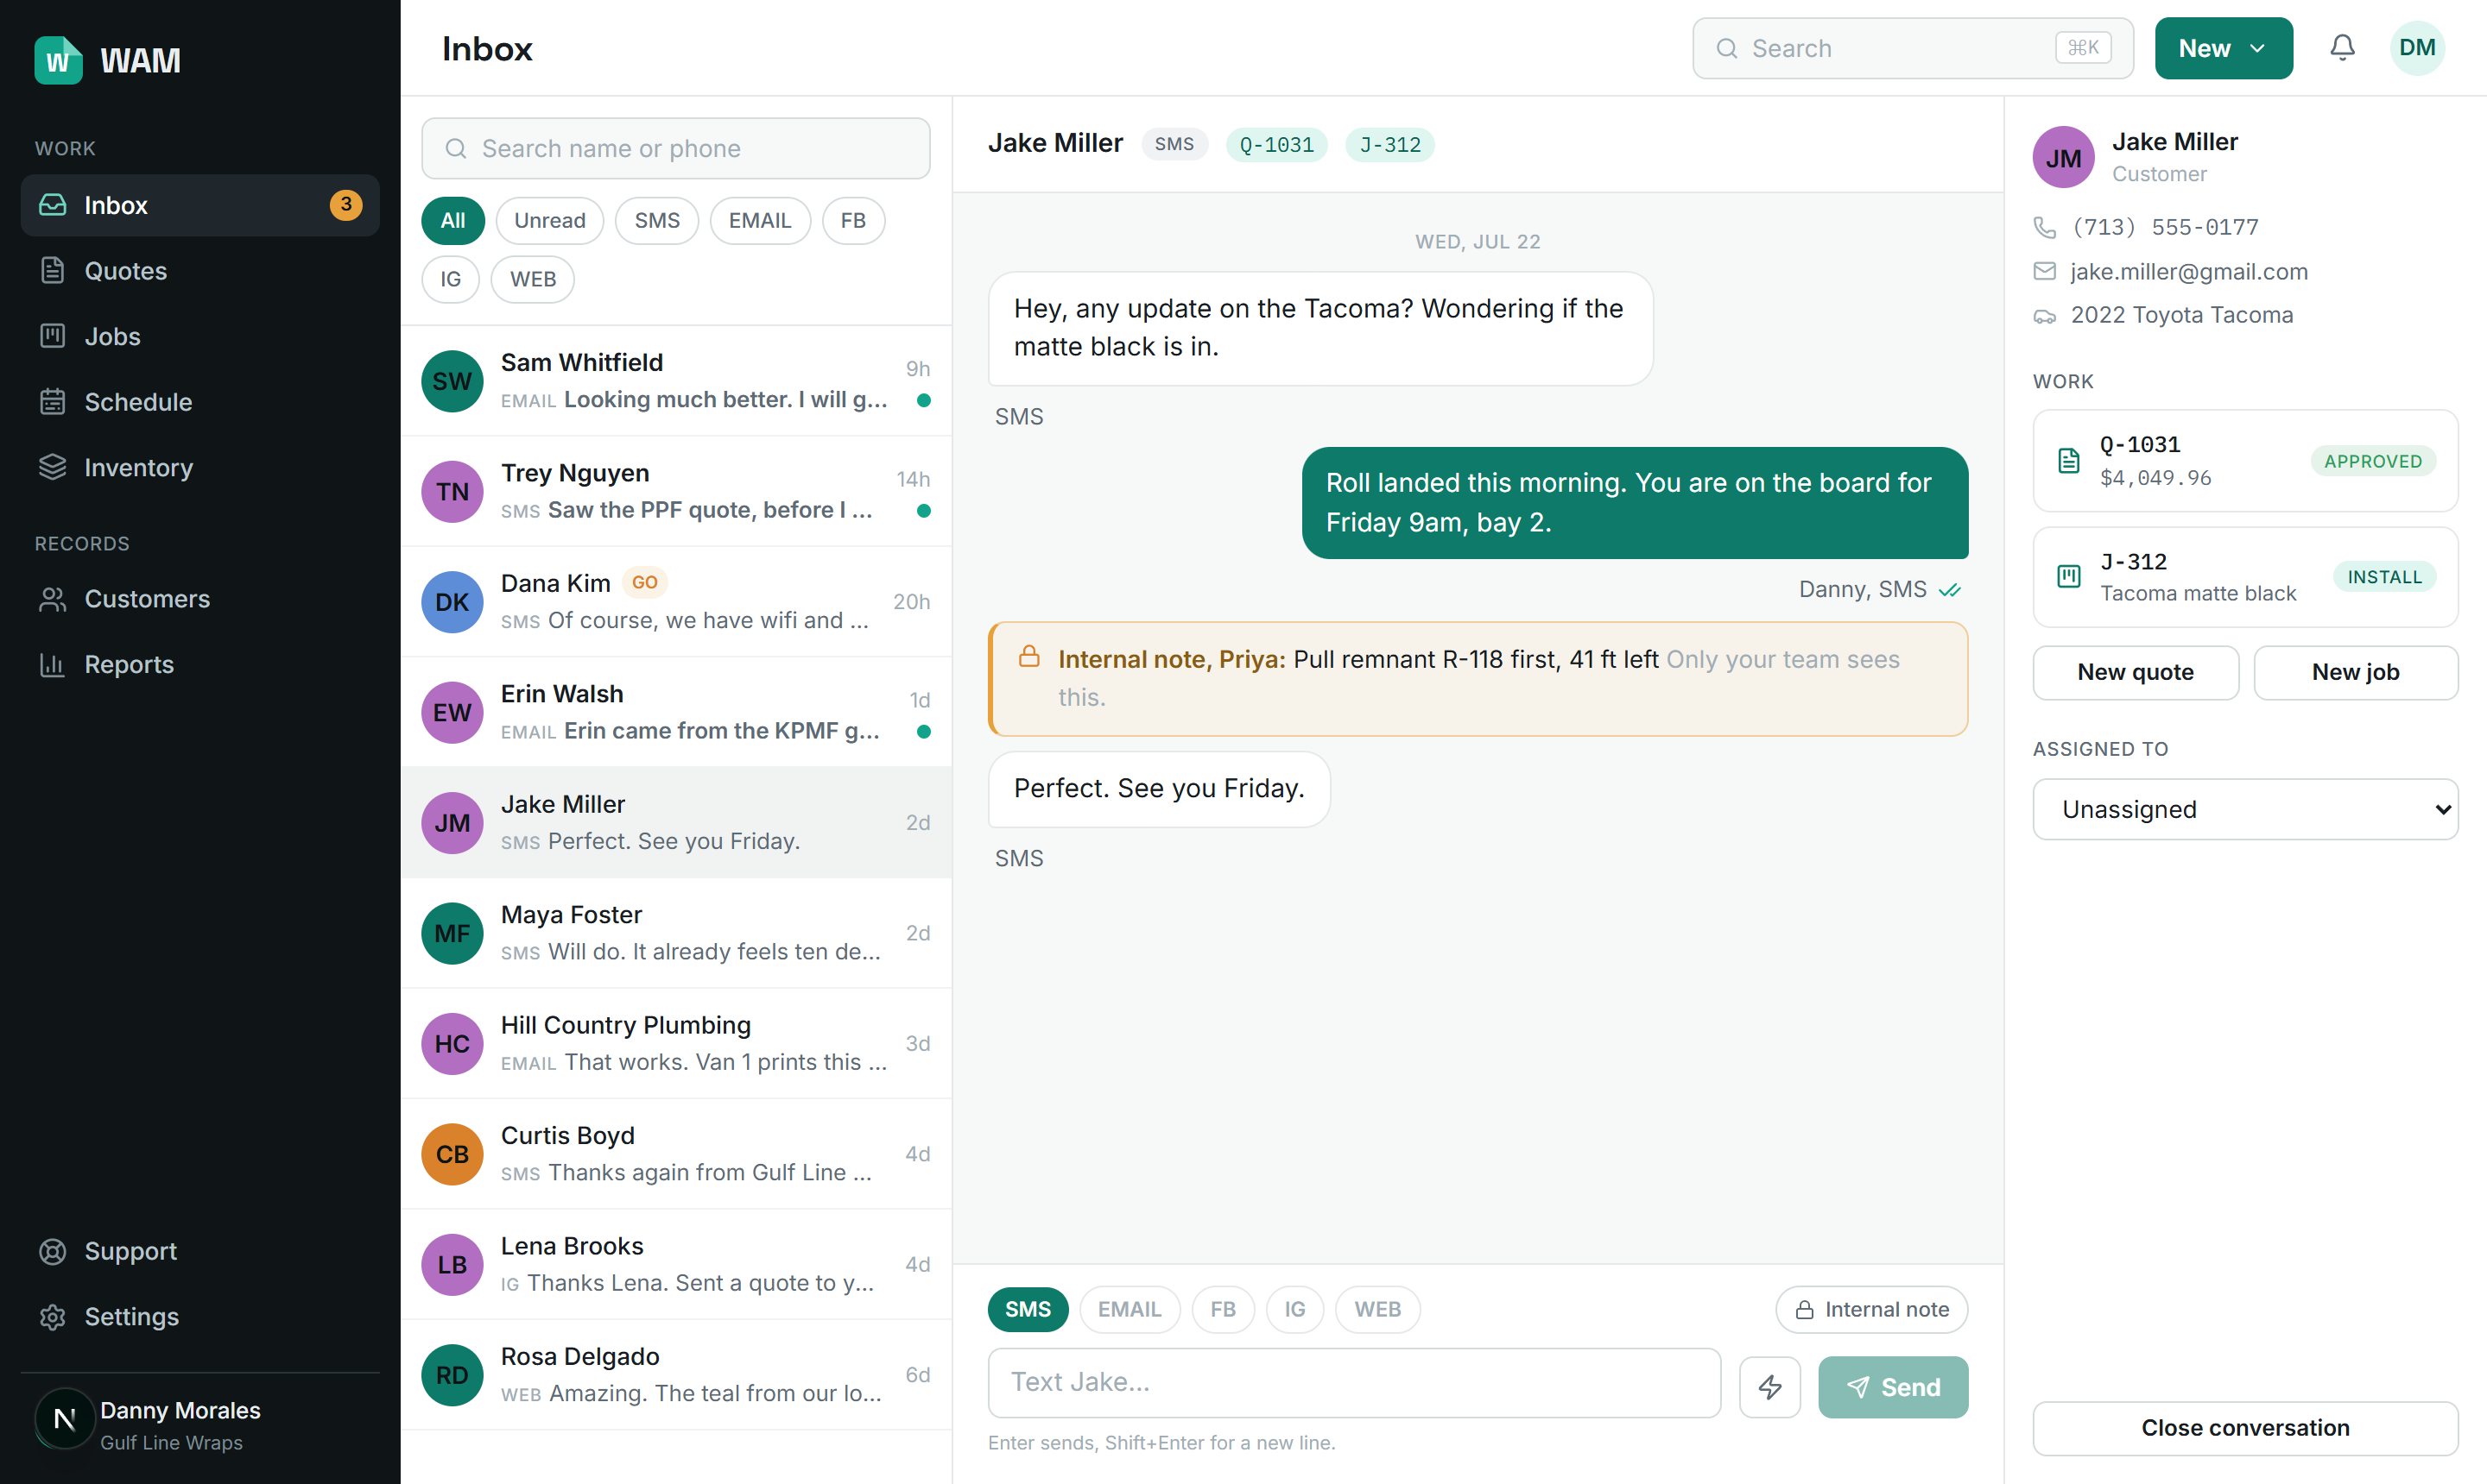Open Jake Miller conversation in the list
This screenshot has width=2487, height=1484.
[675, 823]
